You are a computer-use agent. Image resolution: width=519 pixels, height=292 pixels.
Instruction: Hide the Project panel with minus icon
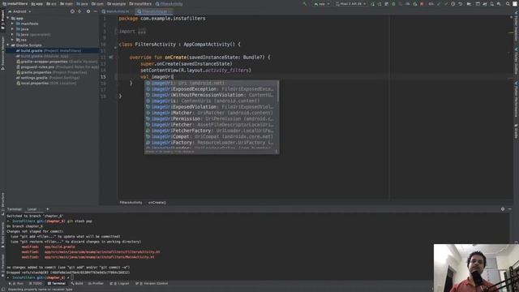point(96,11)
